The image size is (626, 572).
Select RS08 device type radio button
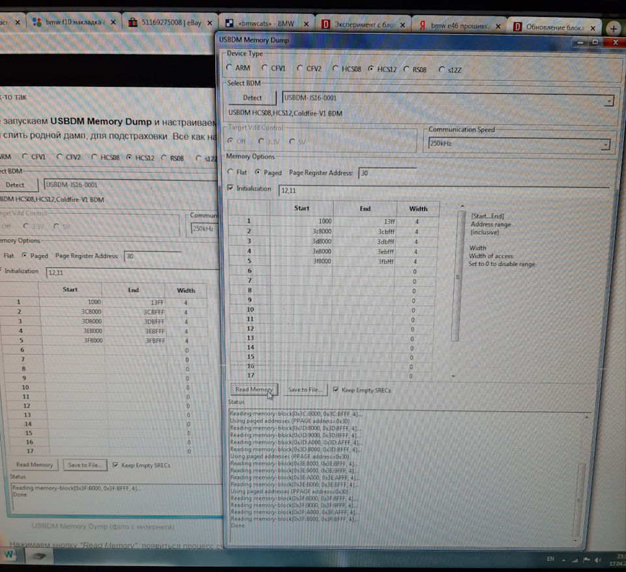[x=406, y=69]
